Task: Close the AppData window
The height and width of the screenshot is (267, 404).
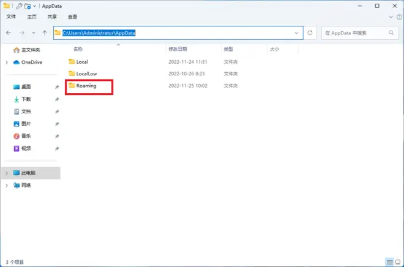Action: (x=395, y=6)
